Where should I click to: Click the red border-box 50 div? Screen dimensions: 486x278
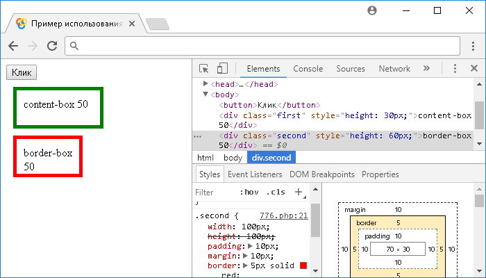coord(48,156)
